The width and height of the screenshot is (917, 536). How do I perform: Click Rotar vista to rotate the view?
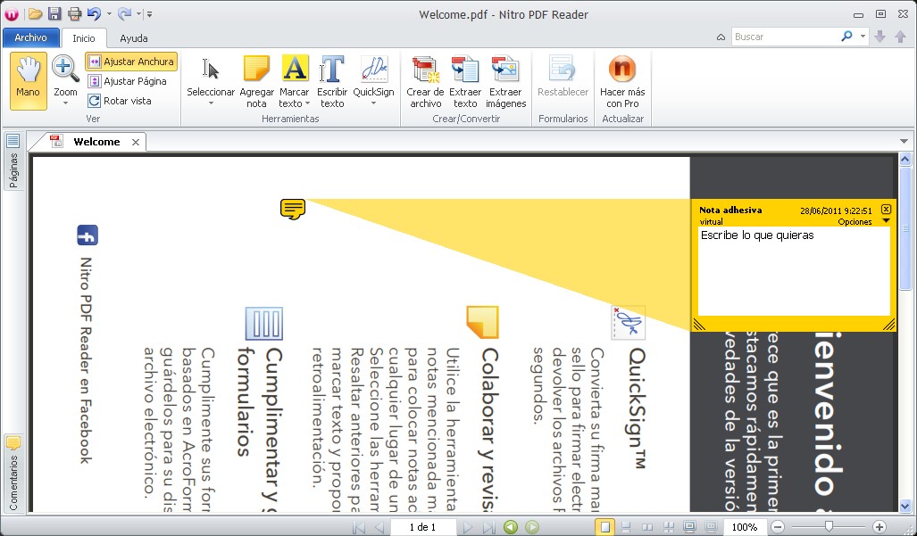(120, 101)
